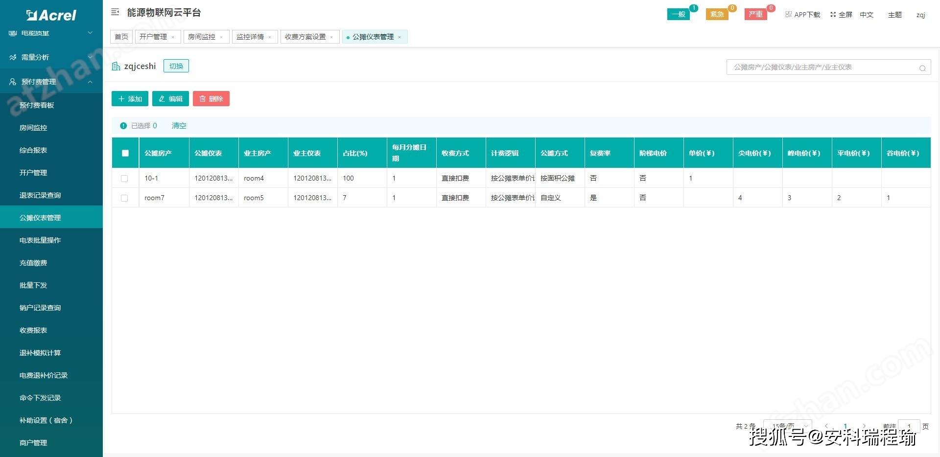Click the info icon beside 已选择
Viewport: 940px width, 457px height.
(x=123, y=126)
